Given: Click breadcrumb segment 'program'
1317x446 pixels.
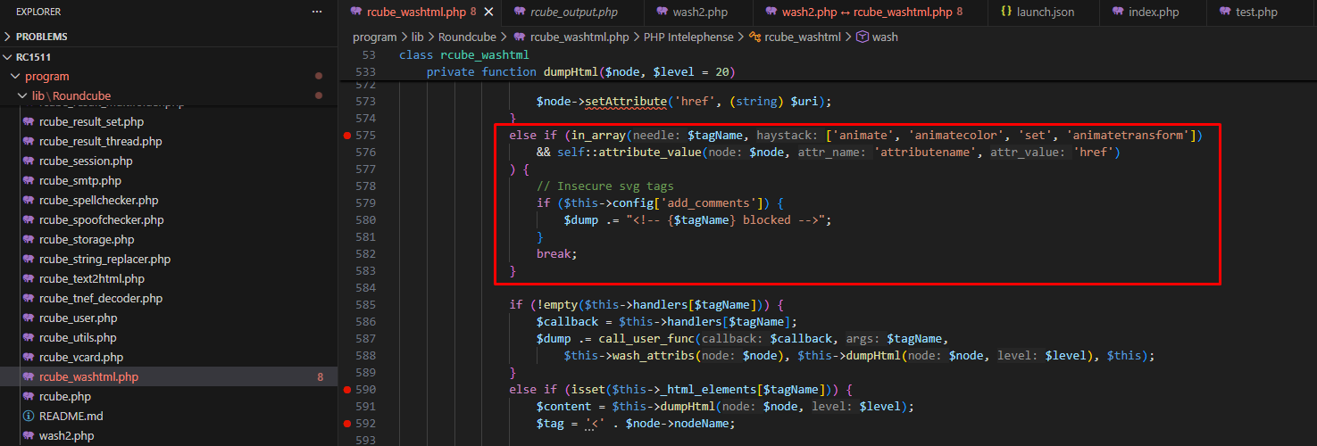Looking at the screenshot, I should pos(374,37).
